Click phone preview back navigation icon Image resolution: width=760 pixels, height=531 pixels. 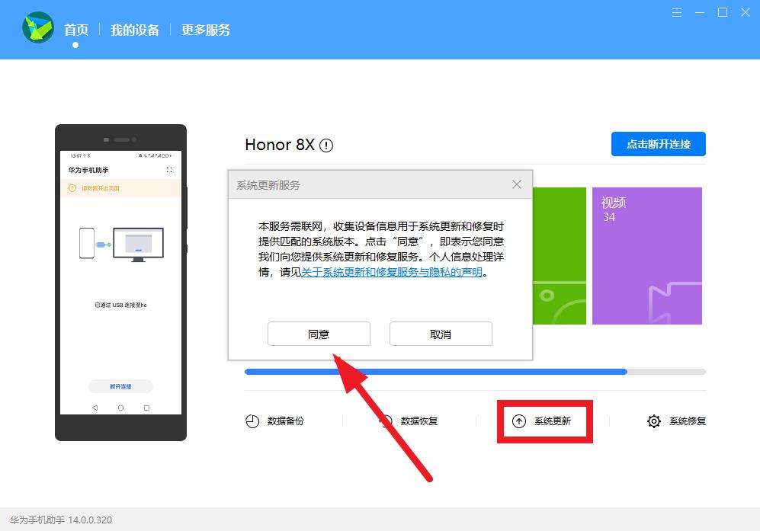tap(95, 408)
